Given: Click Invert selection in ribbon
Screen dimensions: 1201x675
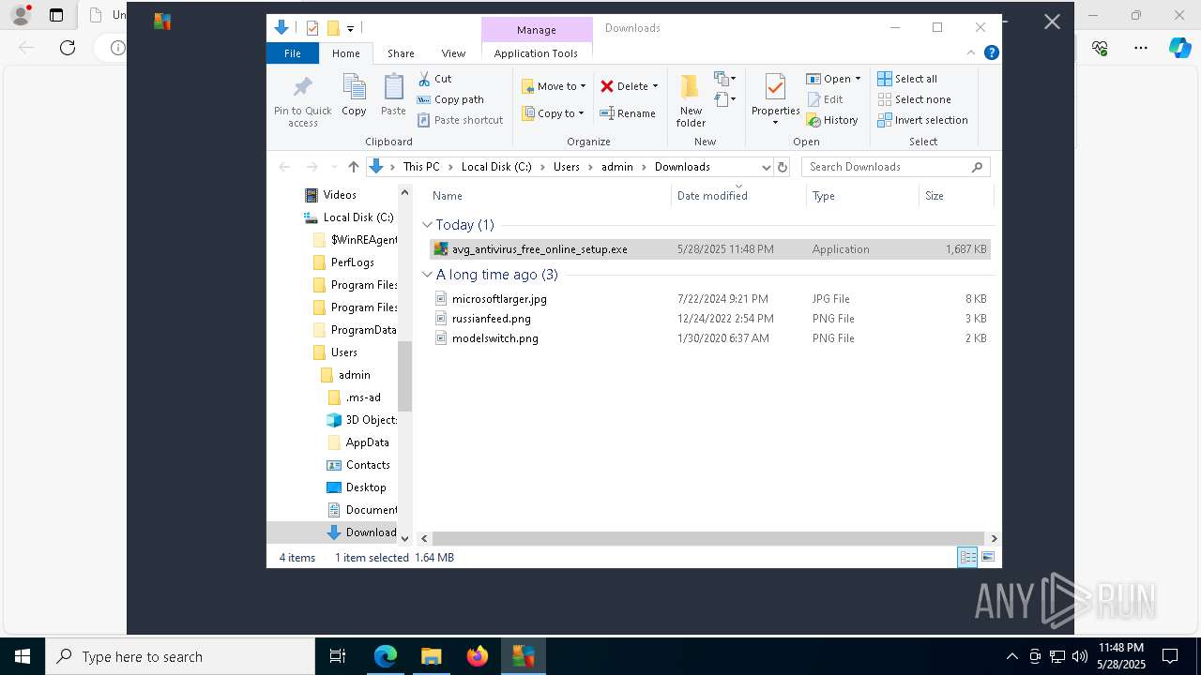Looking at the screenshot, I should pyautogui.click(x=923, y=120).
